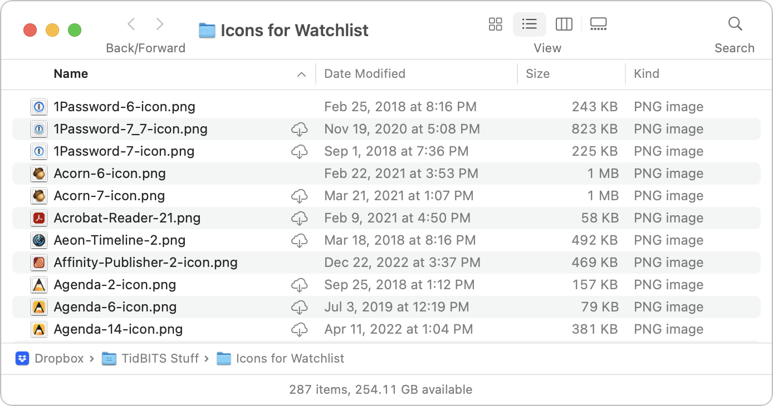Click the Aeon-Timeline-2.png file icon
Viewport: 773px width, 406px height.
39,240
